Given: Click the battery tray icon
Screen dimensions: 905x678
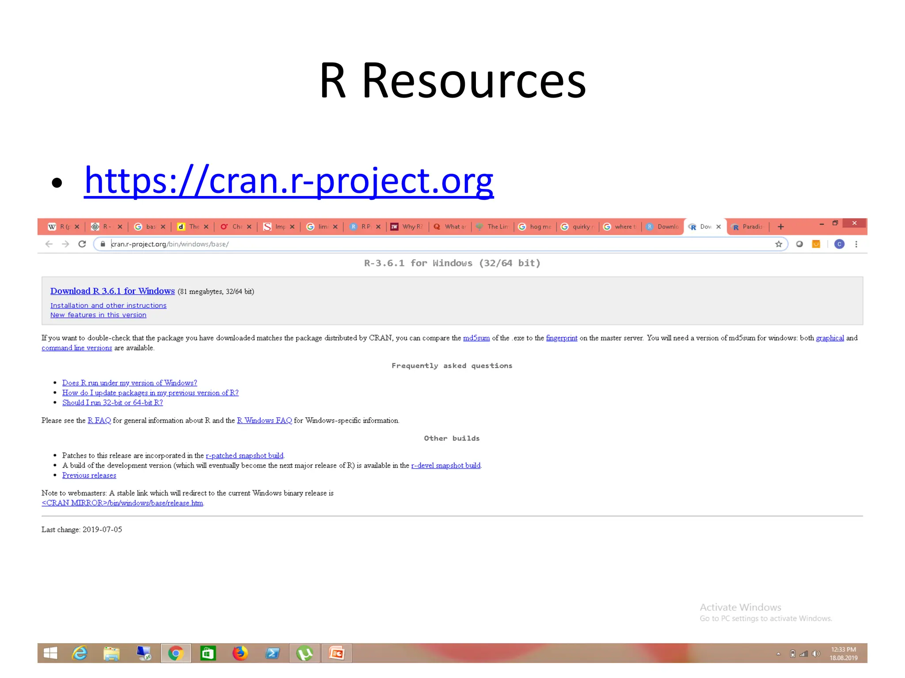Looking at the screenshot, I should 792,654.
